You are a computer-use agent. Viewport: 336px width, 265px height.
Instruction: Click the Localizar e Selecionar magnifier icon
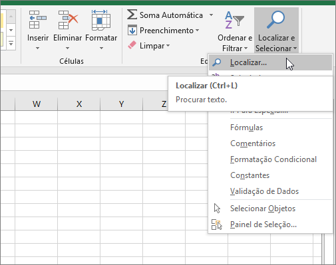click(x=275, y=19)
